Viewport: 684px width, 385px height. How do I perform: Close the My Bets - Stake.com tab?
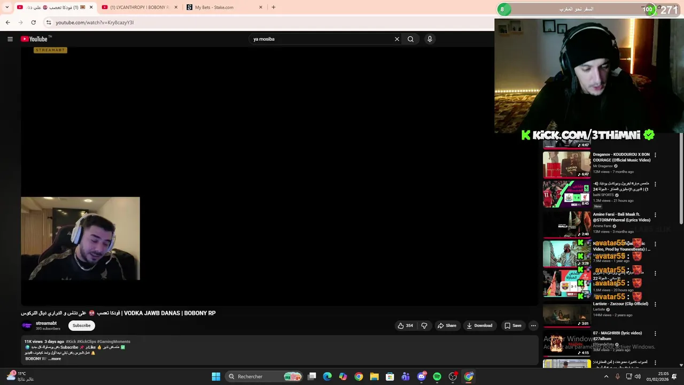(x=261, y=7)
